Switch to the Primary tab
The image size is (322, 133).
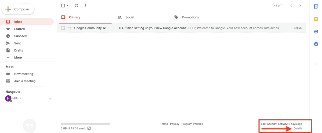(85, 17)
